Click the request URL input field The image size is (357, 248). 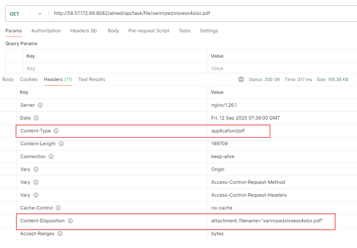(x=202, y=13)
